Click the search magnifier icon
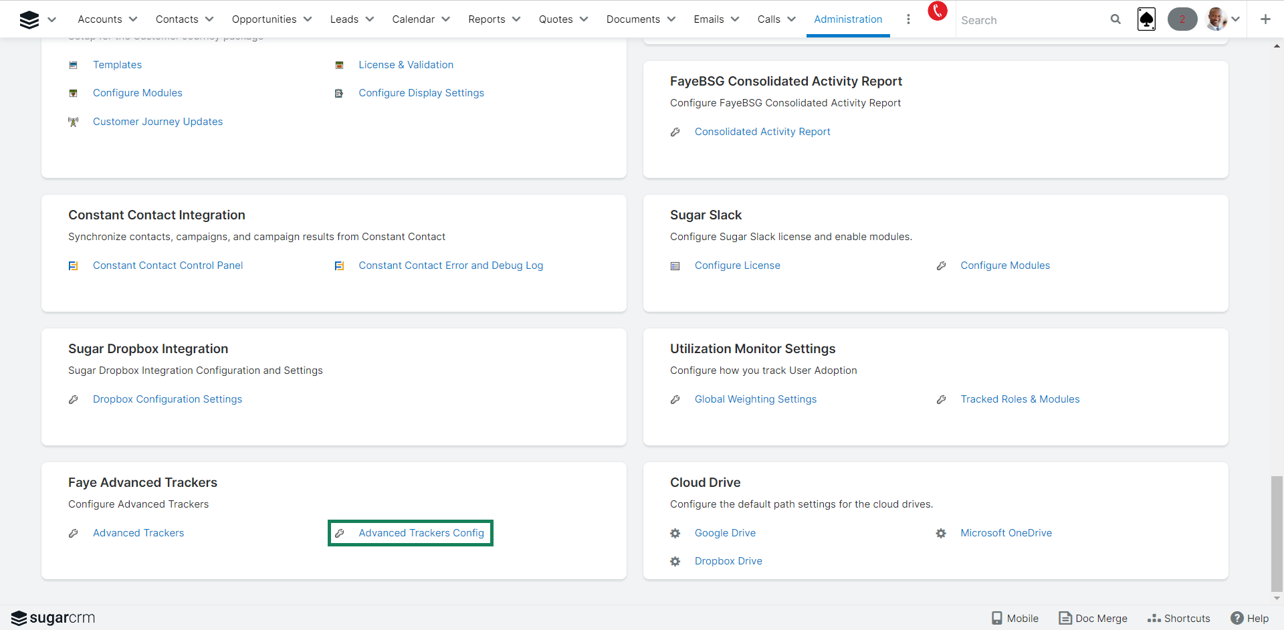Viewport: 1284px width, 630px height. click(1115, 19)
